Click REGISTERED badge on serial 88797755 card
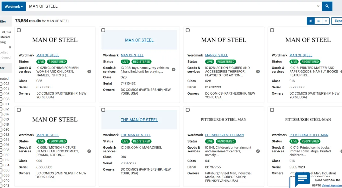Screen dimensions: 342x188 click(226, 142)
